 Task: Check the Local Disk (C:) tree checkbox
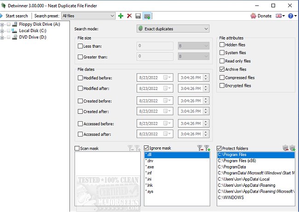click(x=9, y=31)
